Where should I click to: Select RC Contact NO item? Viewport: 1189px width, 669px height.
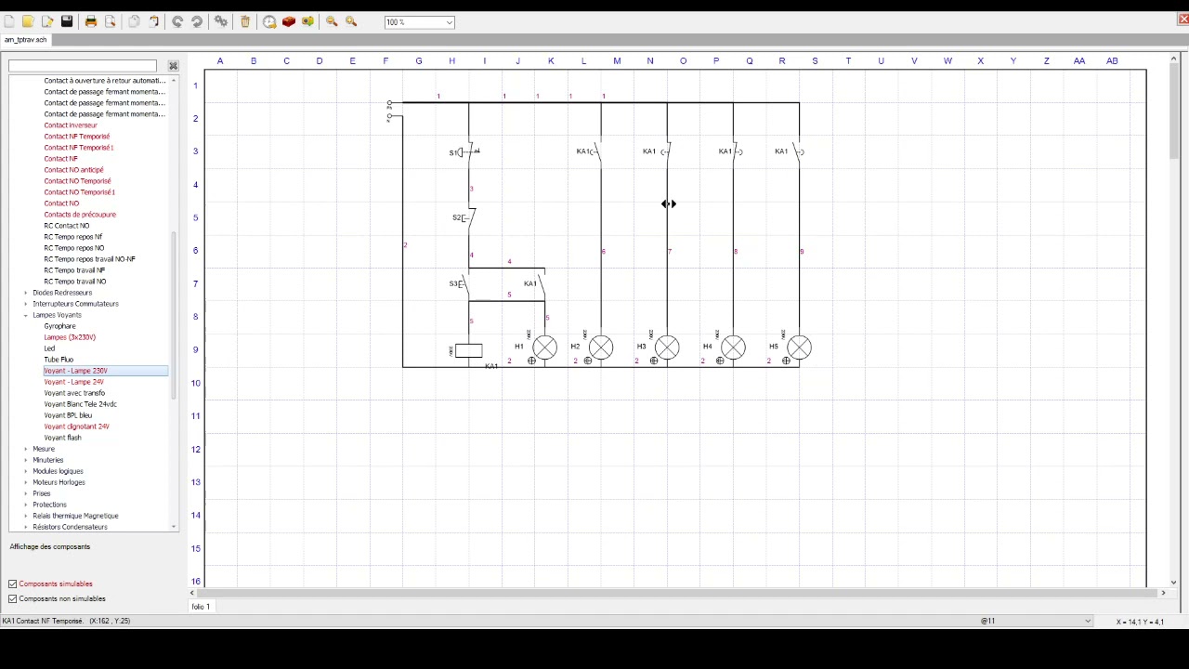tap(67, 226)
